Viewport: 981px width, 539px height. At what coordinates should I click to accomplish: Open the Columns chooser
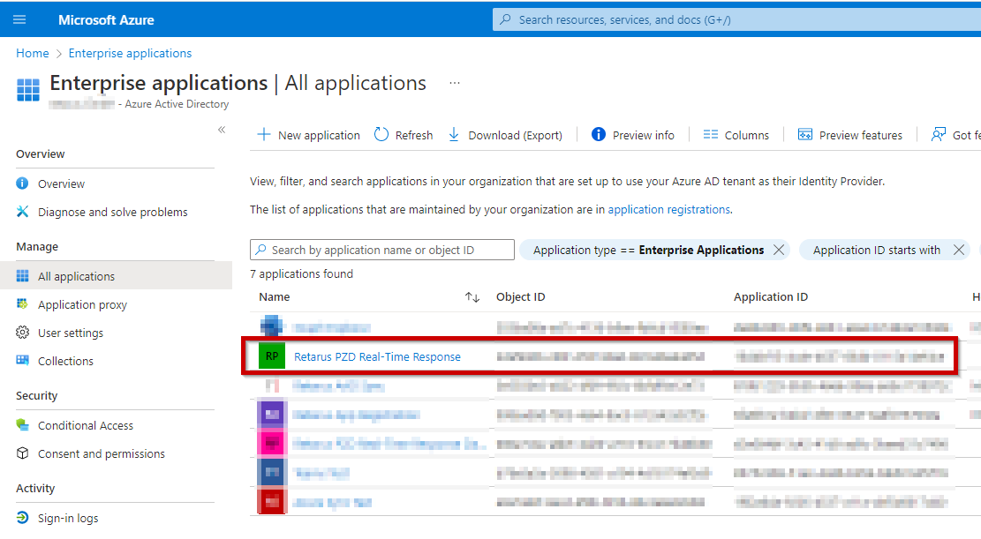coord(736,135)
